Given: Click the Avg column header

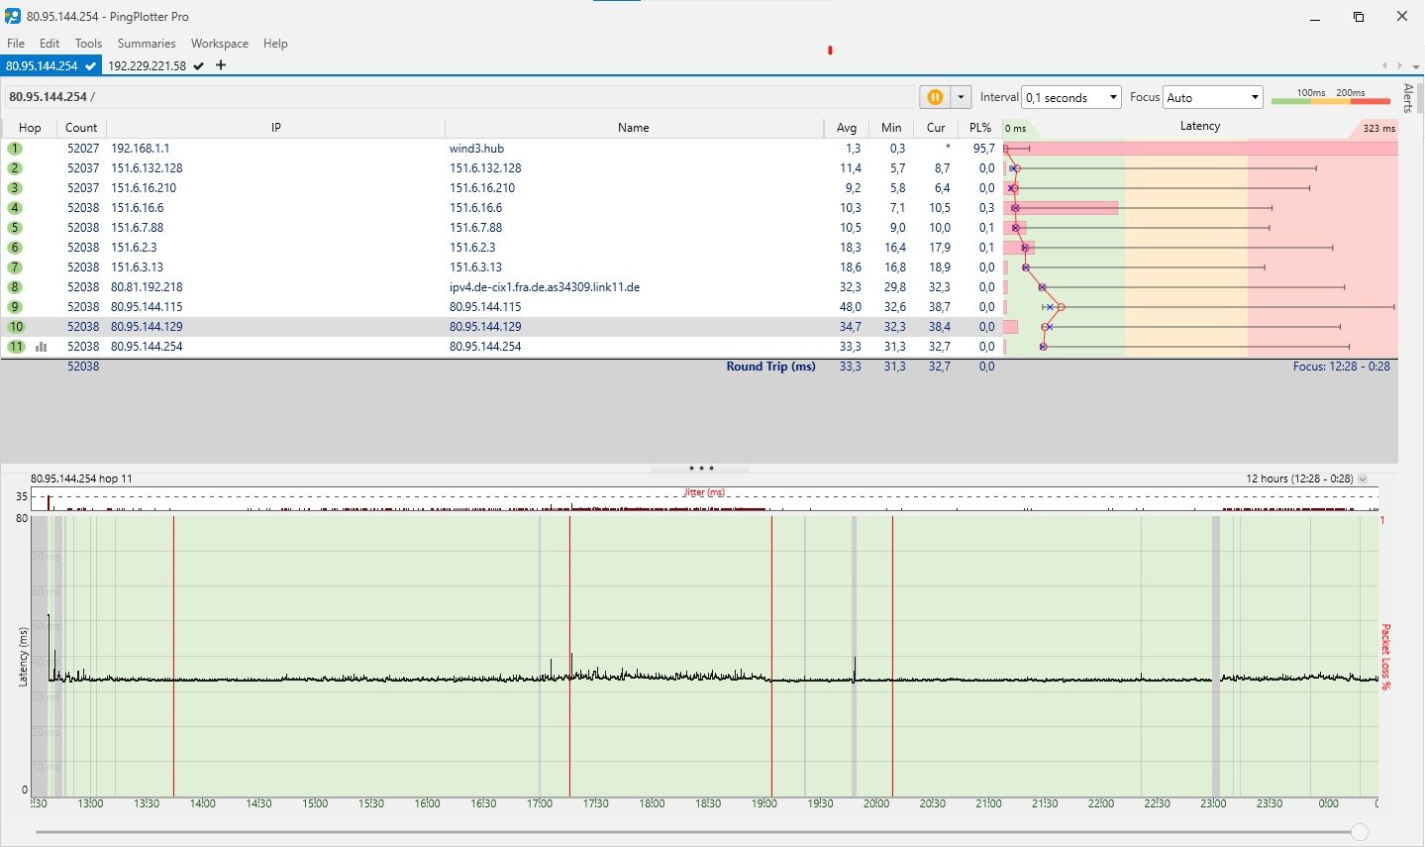Looking at the screenshot, I should click(x=846, y=128).
